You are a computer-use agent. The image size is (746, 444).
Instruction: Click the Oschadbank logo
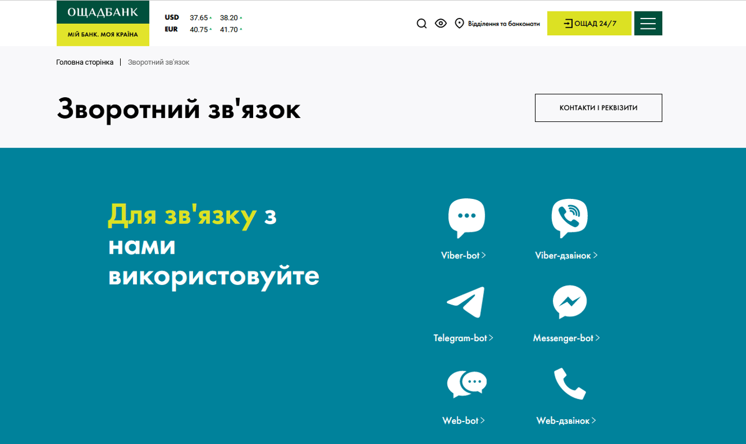click(x=103, y=23)
